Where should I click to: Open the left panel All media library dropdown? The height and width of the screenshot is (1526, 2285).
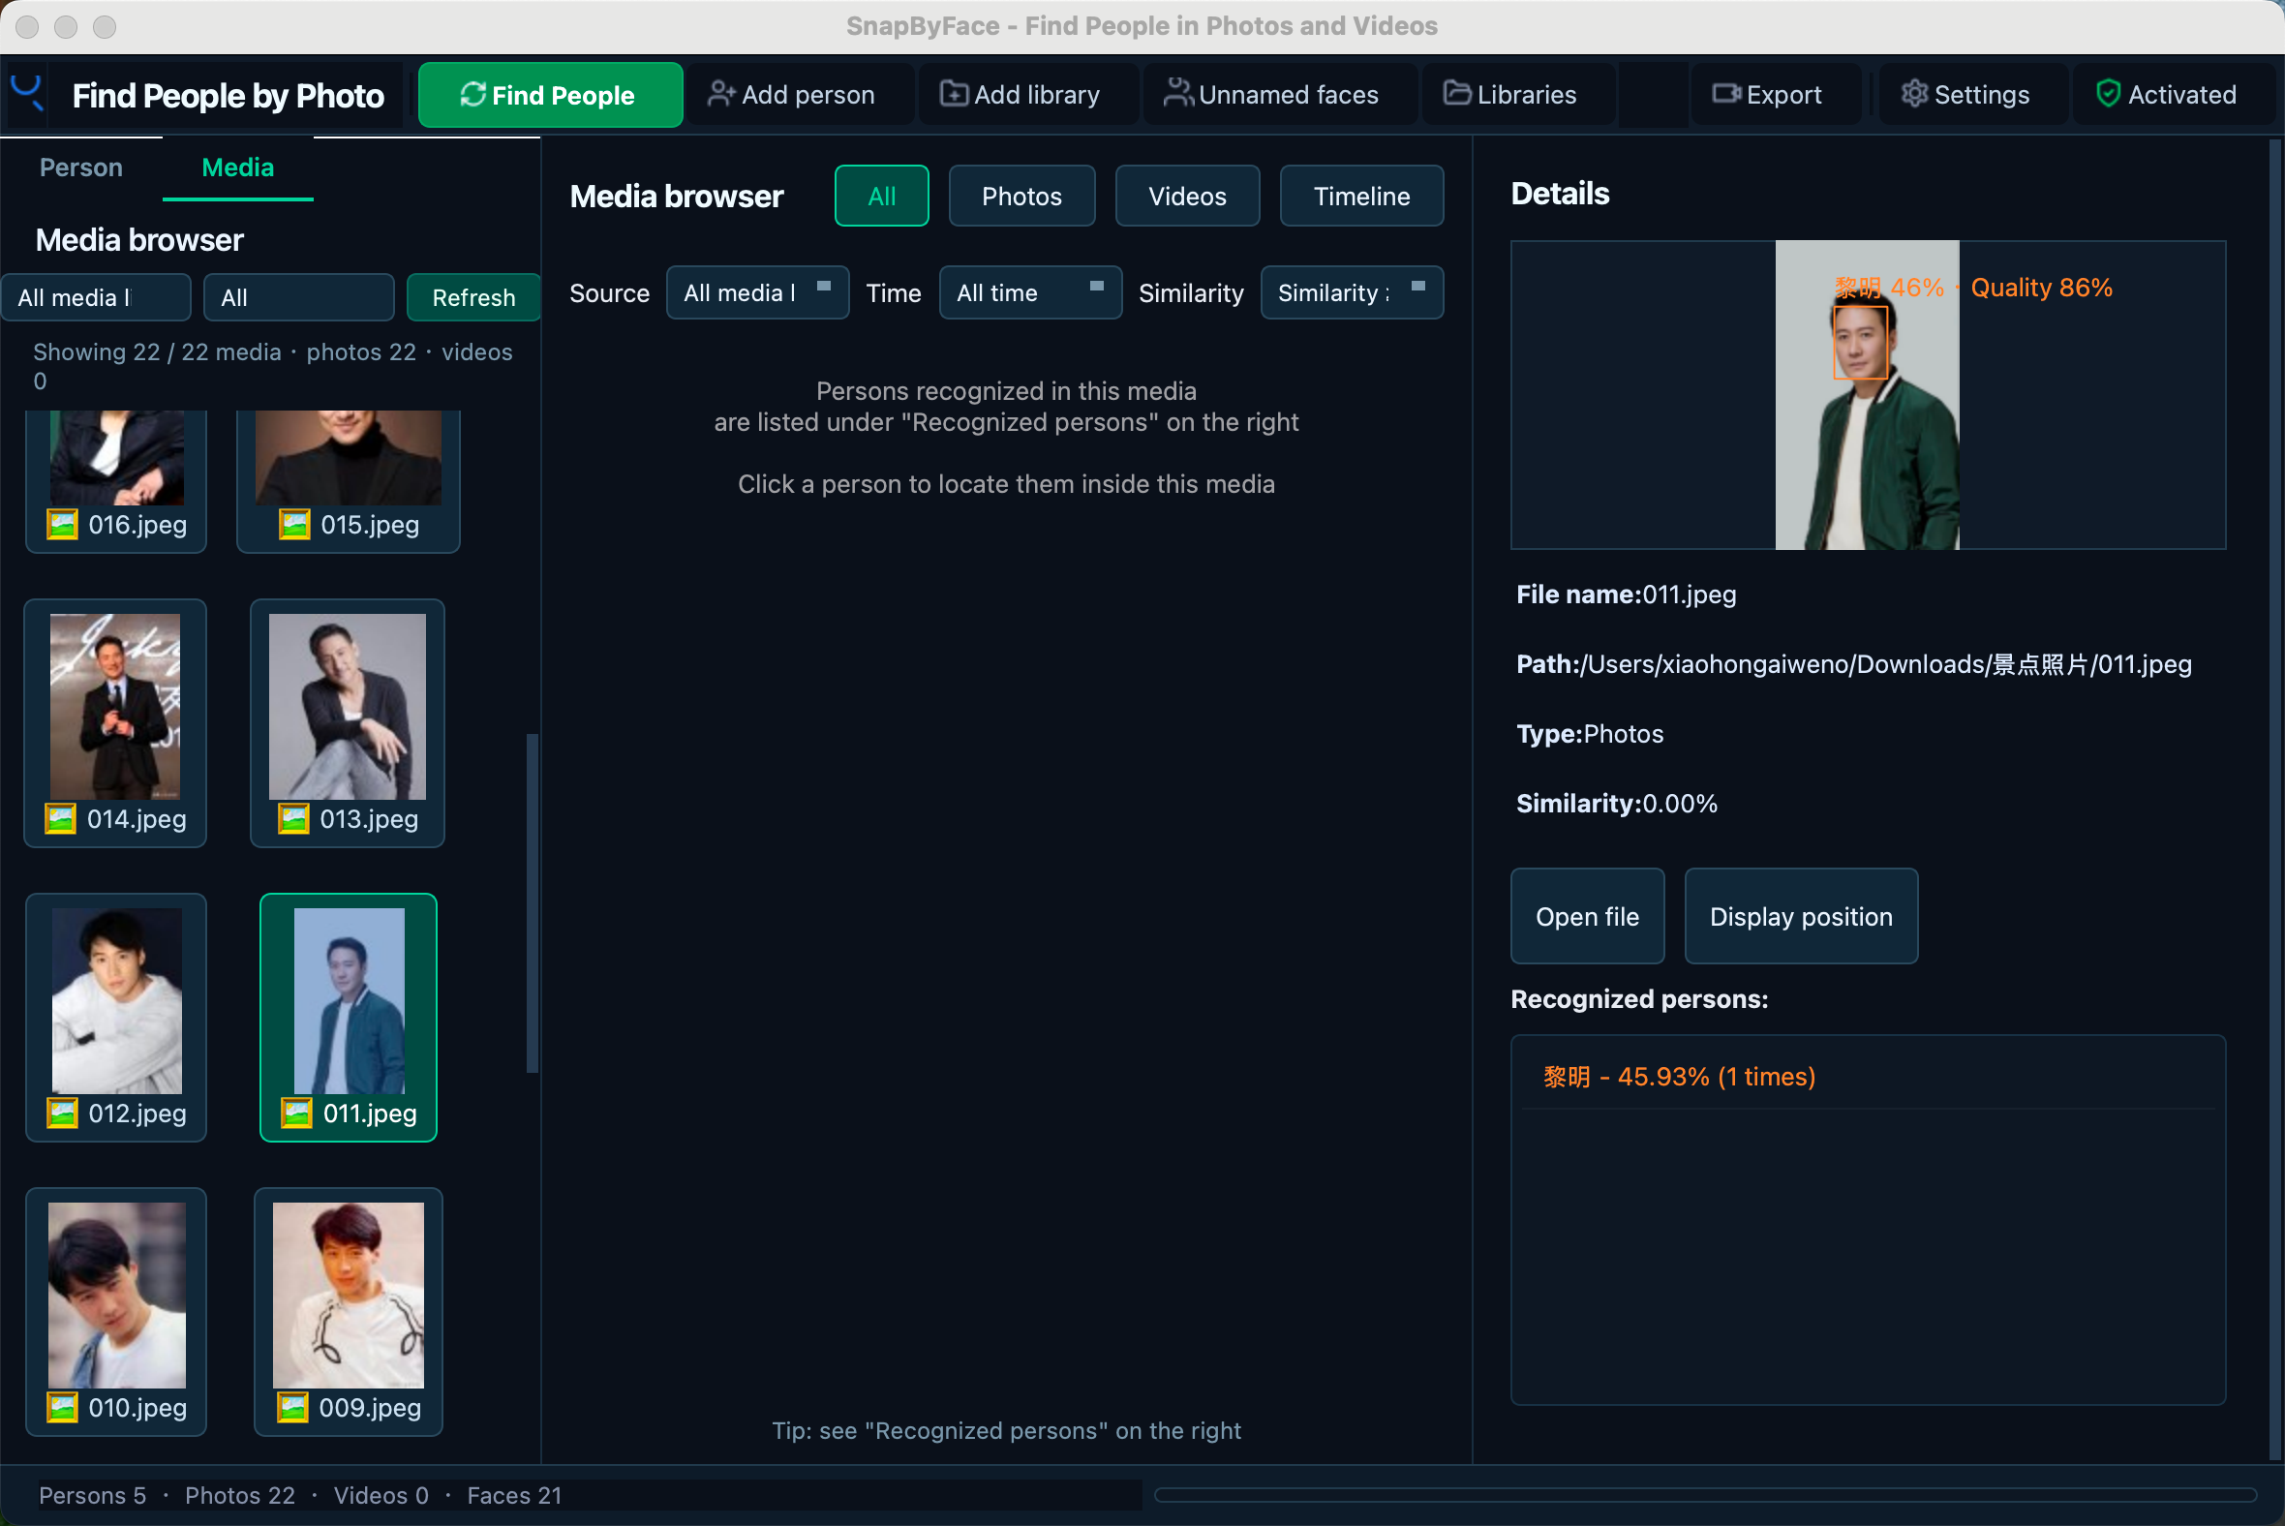[97, 298]
